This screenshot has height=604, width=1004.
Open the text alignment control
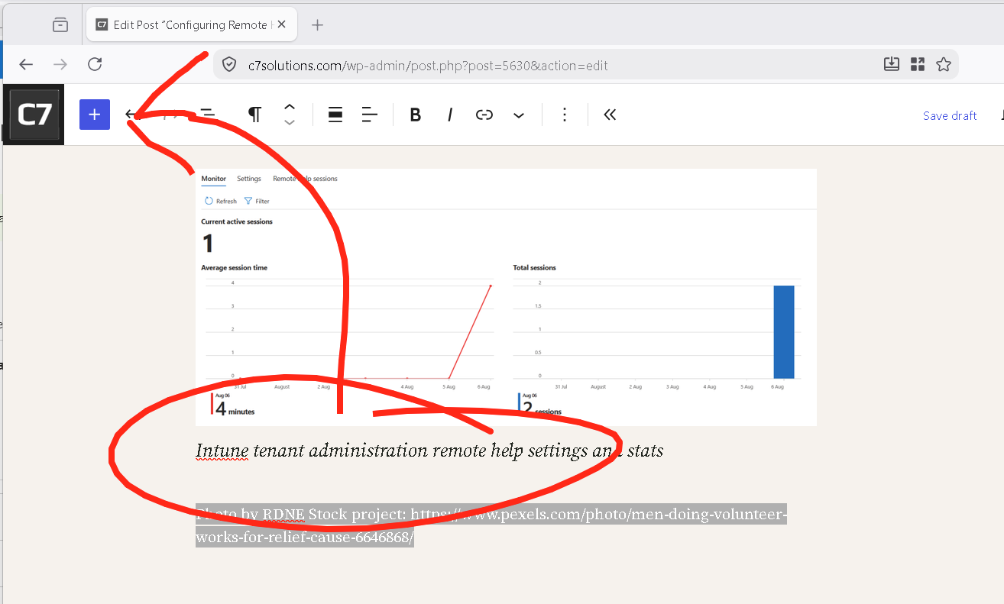click(370, 115)
